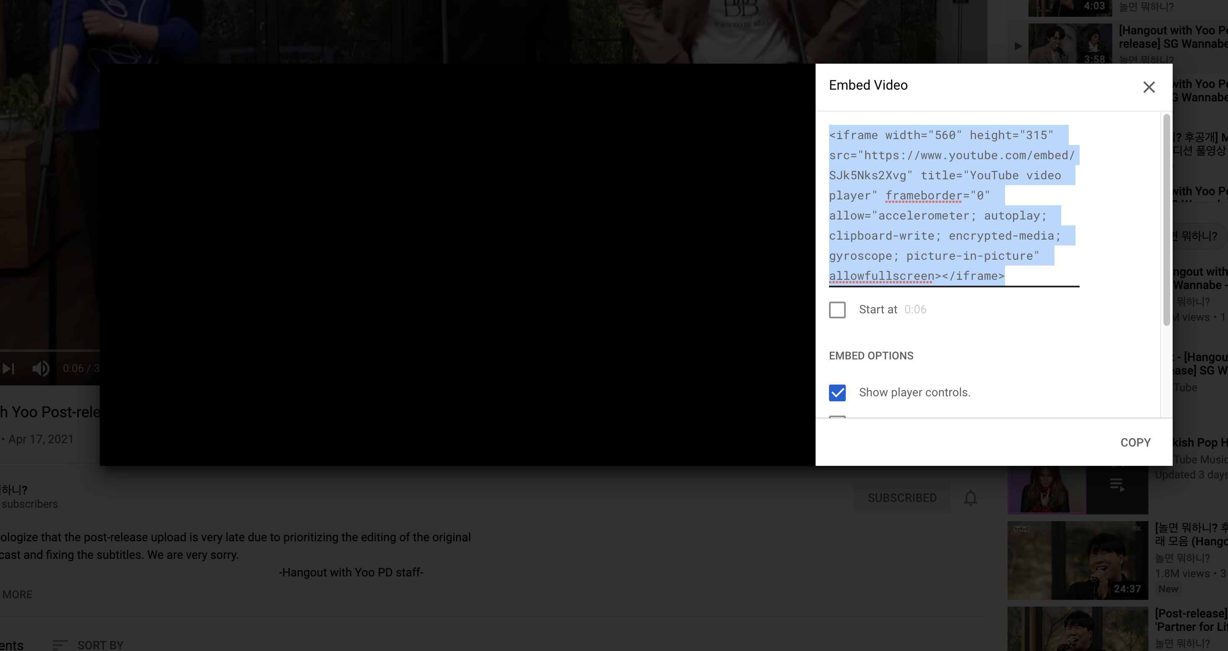Close the Embed Video dialog
Image resolution: width=1228 pixels, height=651 pixels.
click(x=1148, y=87)
